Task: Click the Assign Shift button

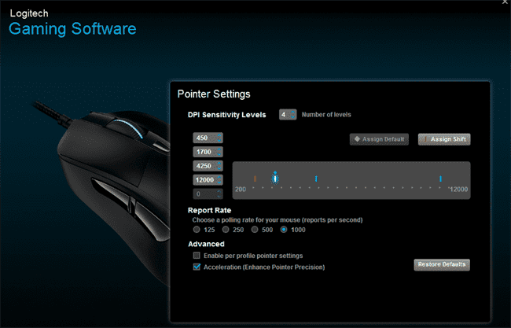Action: click(x=444, y=139)
